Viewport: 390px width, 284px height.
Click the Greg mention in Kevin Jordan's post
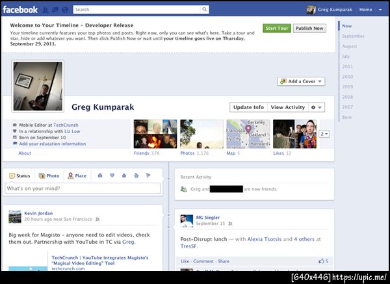(128, 242)
